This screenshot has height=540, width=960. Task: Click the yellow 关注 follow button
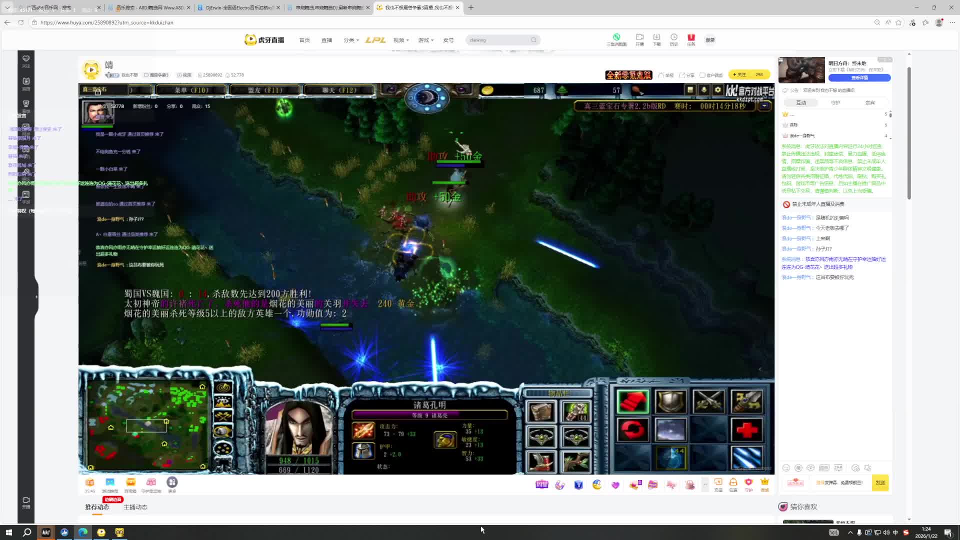point(739,74)
